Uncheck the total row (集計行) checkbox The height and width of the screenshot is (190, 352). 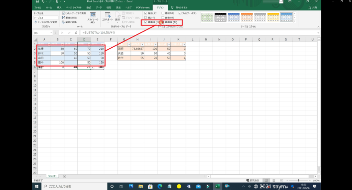(x=146, y=17)
